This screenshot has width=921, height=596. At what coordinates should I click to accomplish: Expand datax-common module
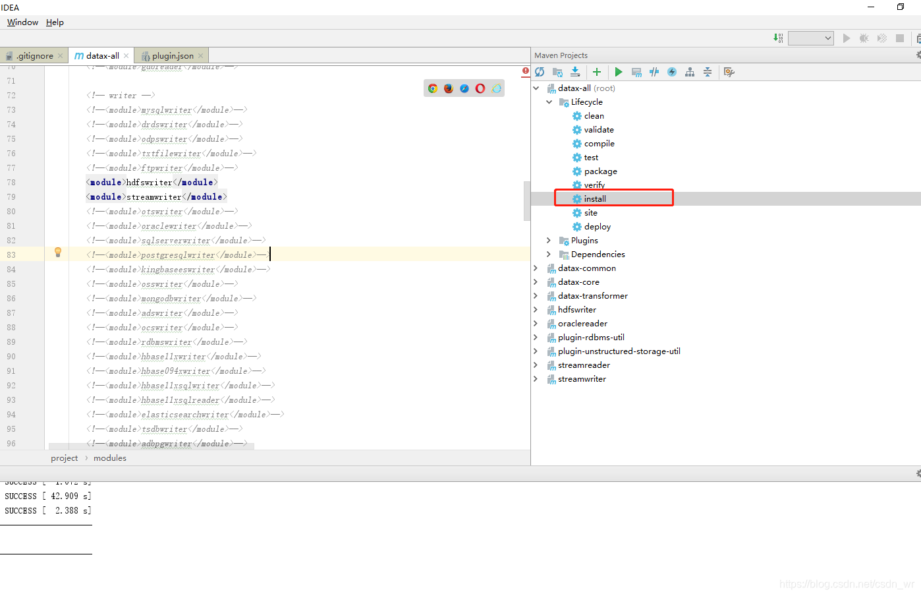pos(536,268)
